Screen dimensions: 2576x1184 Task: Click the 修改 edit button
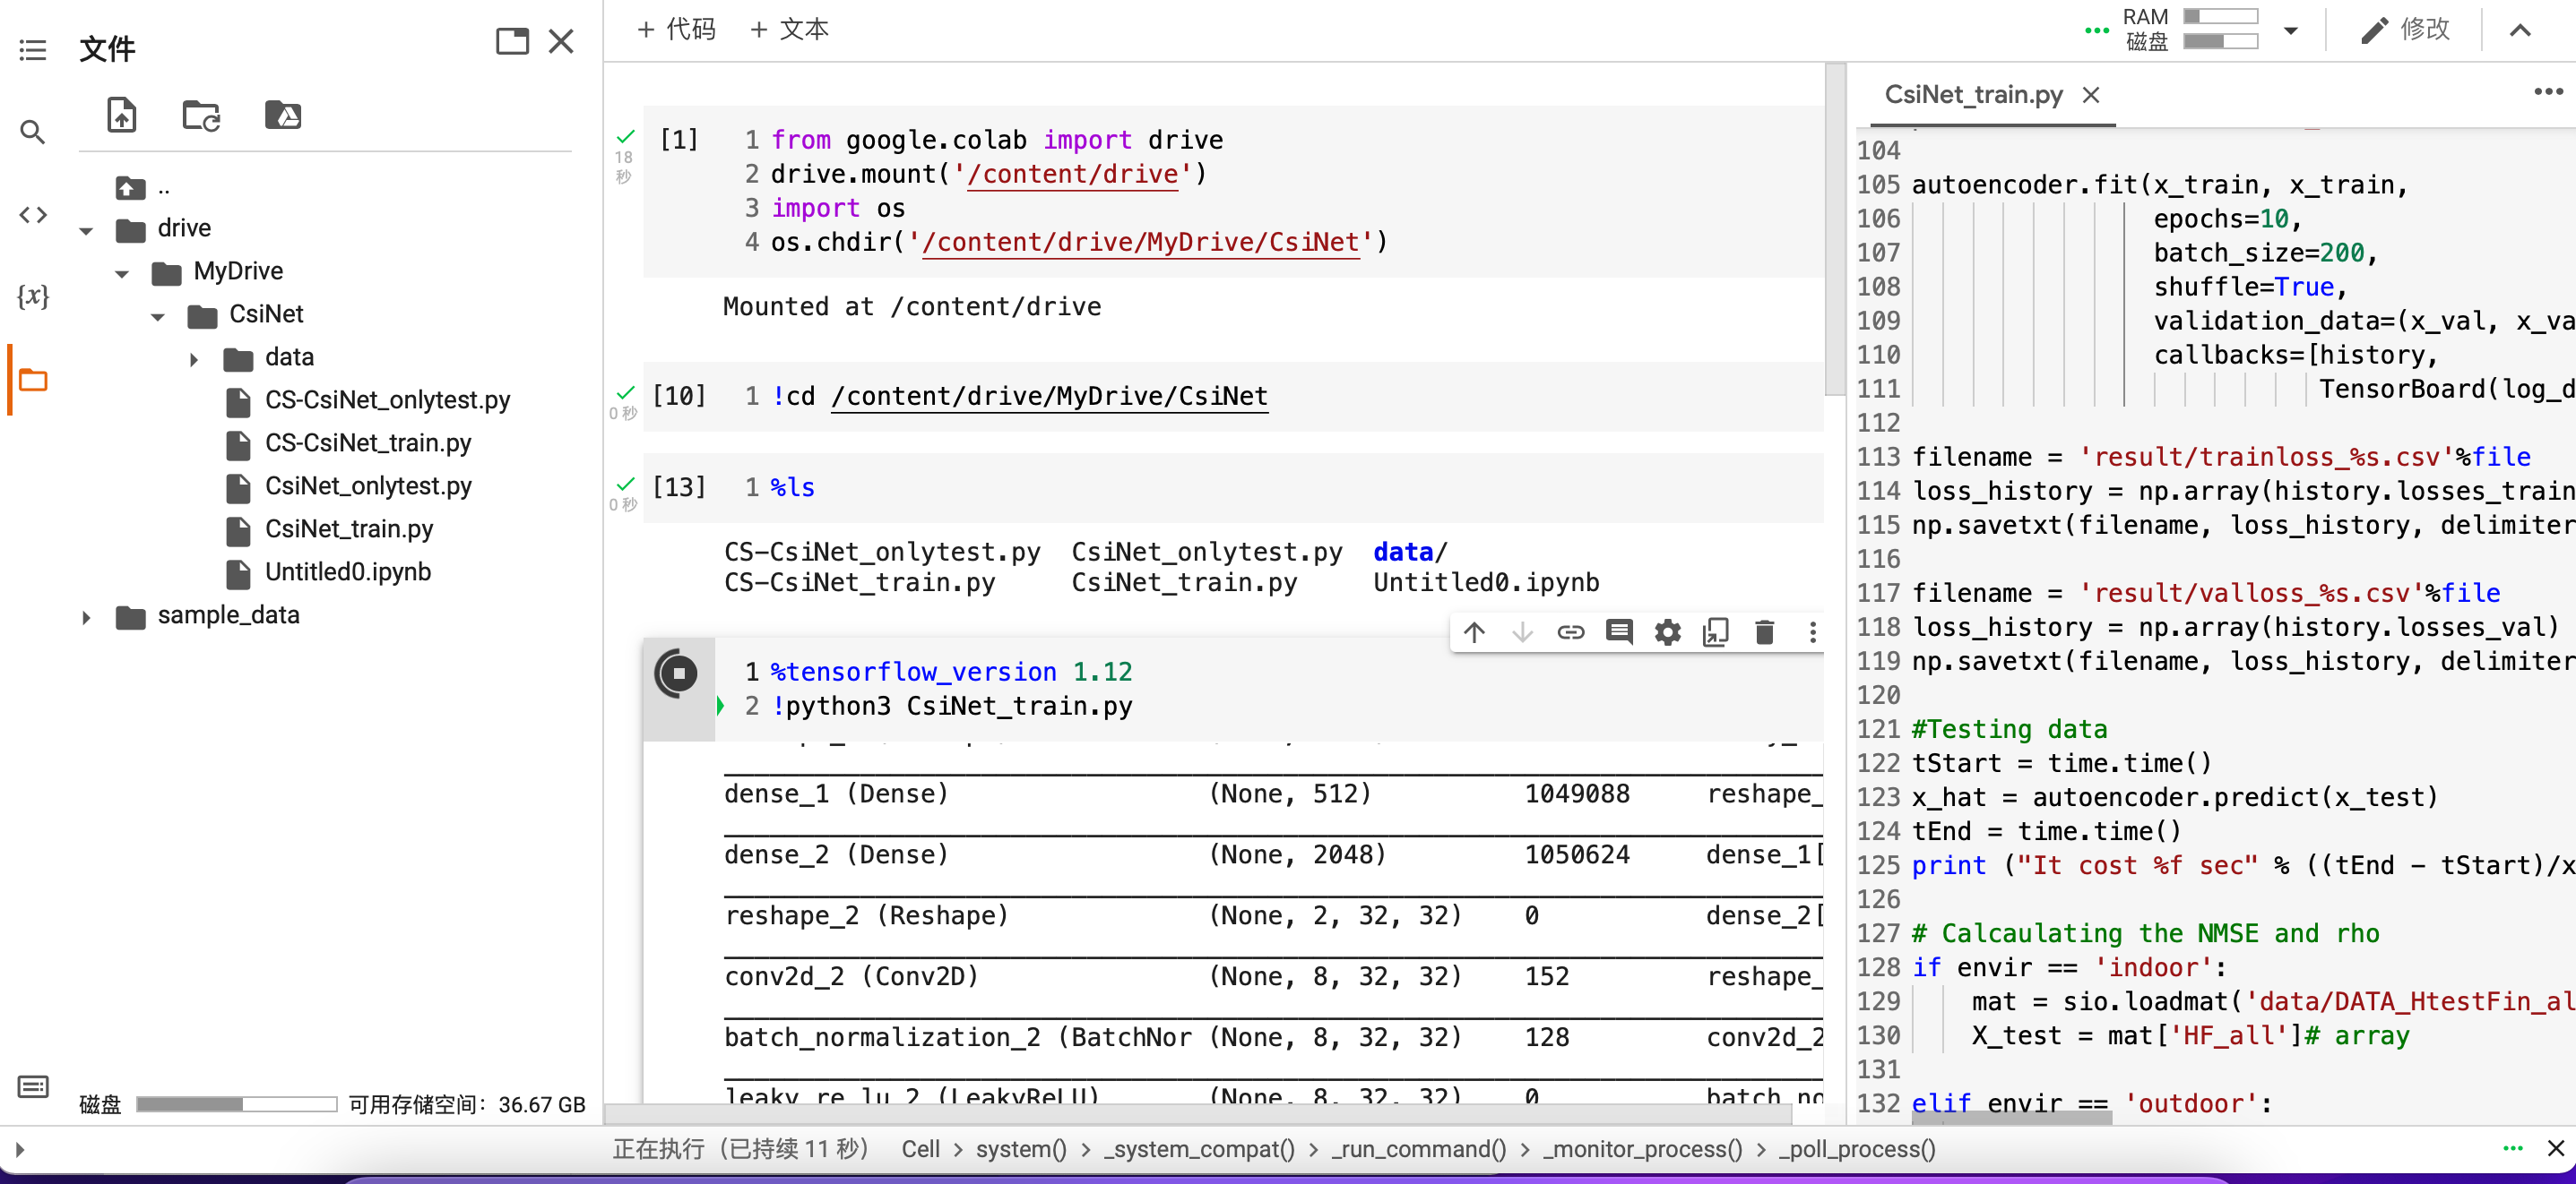(x=2406, y=29)
